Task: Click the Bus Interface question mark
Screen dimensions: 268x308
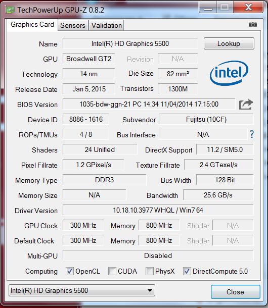Action: tap(252, 134)
